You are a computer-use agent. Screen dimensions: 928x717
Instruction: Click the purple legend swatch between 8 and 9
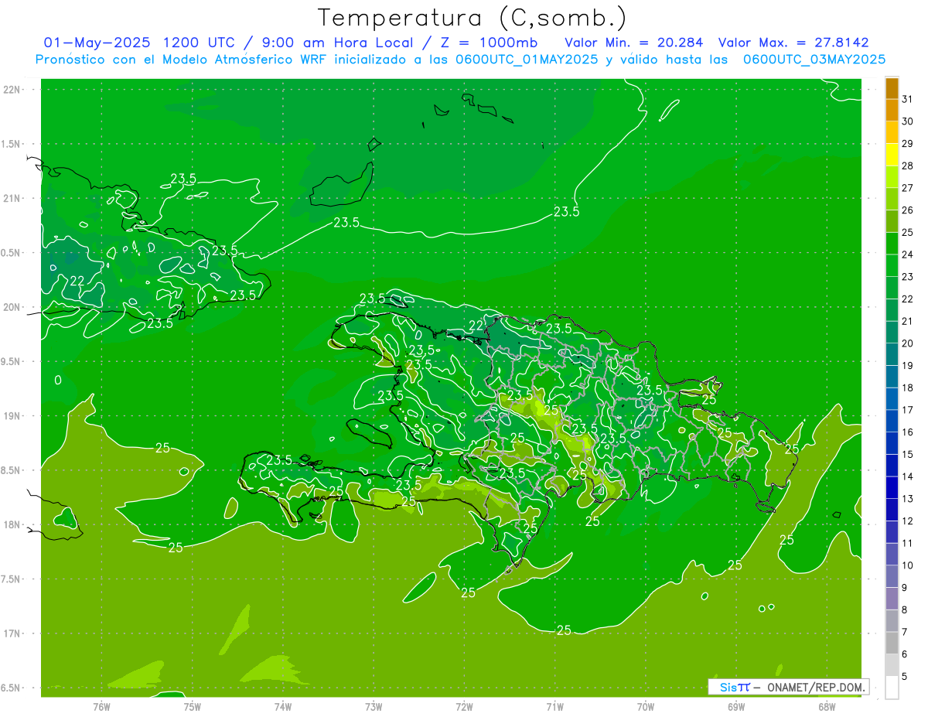[892, 599]
